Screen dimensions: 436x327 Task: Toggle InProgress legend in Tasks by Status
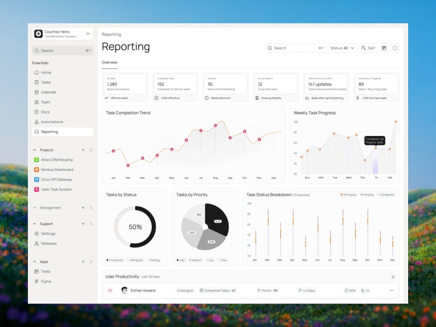click(135, 260)
